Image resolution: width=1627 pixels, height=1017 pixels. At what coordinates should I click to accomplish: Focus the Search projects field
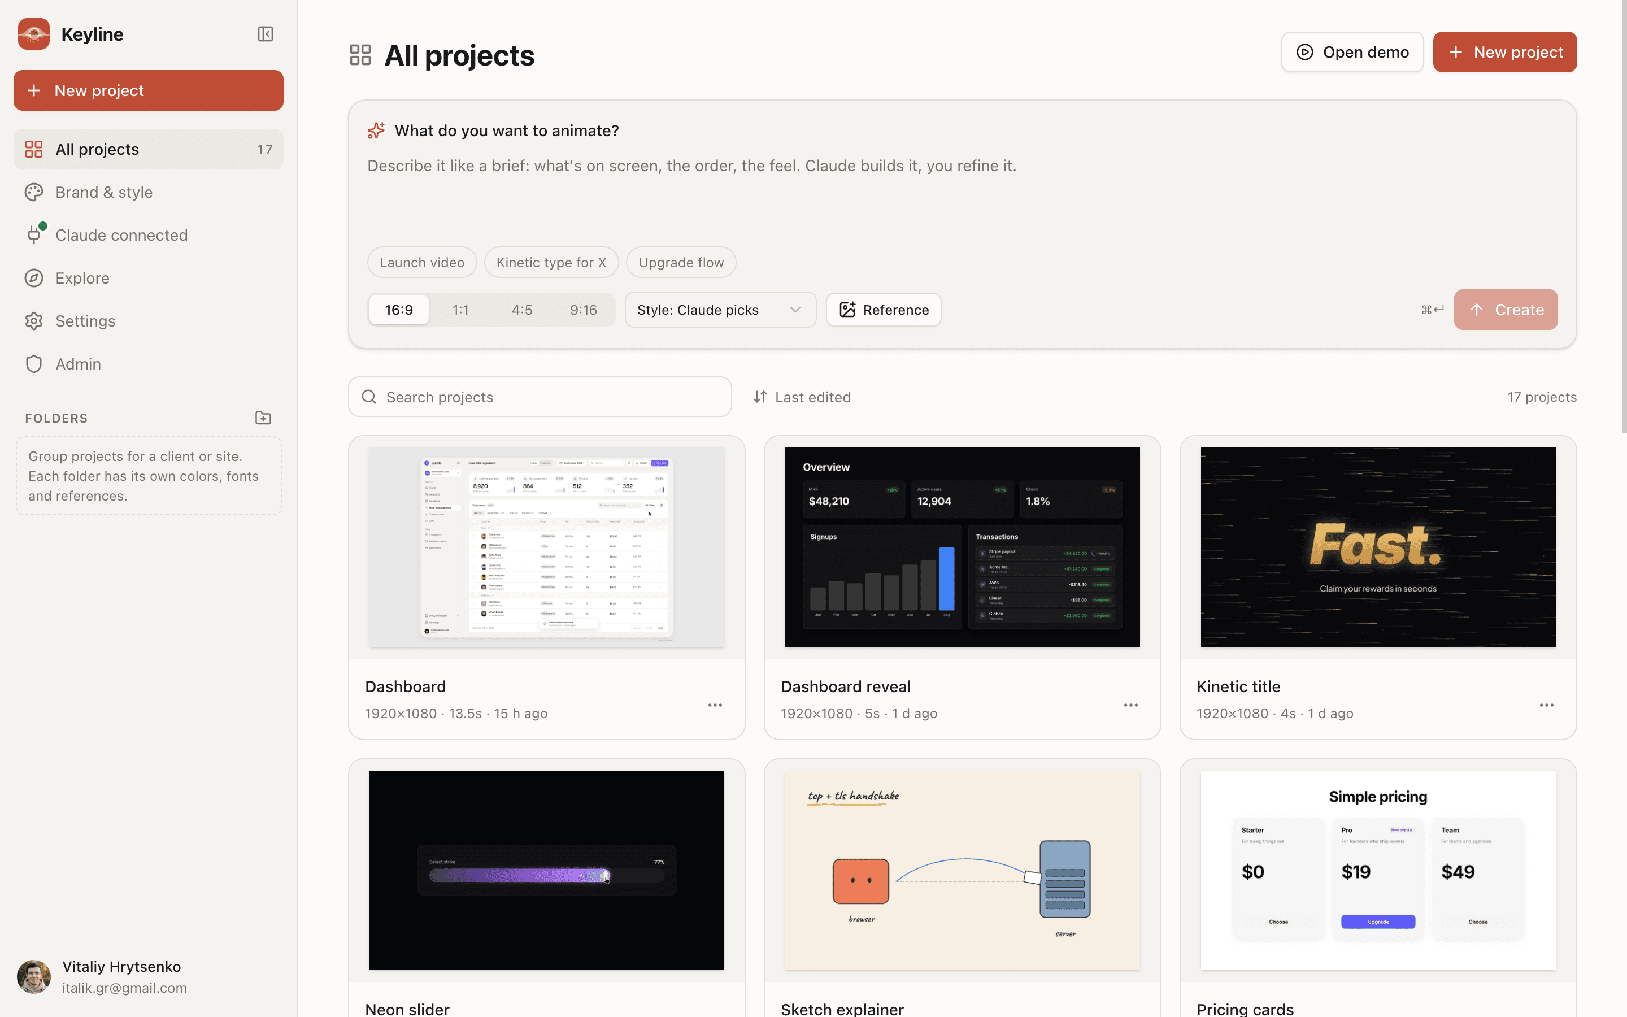(x=540, y=397)
